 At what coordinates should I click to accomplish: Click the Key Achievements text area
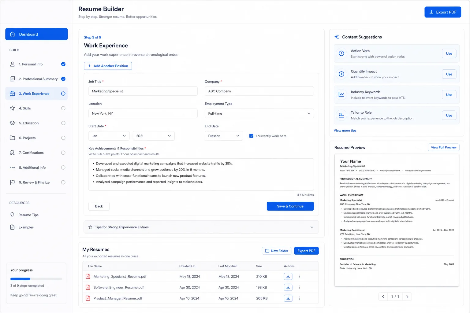[201, 175]
